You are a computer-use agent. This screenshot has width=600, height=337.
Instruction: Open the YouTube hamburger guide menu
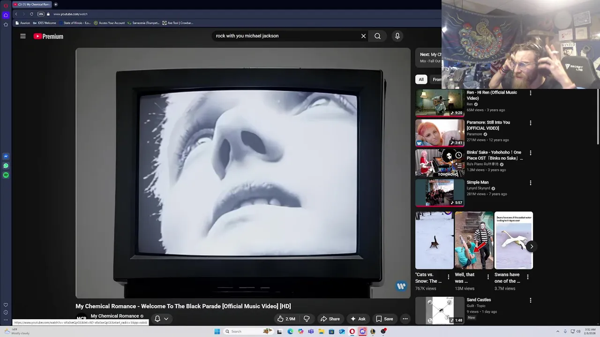tap(22, 36)
